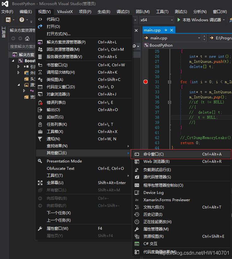Click the 输出(O) icon
Screen dimensions: 232x259
click(x=40, y=110)
